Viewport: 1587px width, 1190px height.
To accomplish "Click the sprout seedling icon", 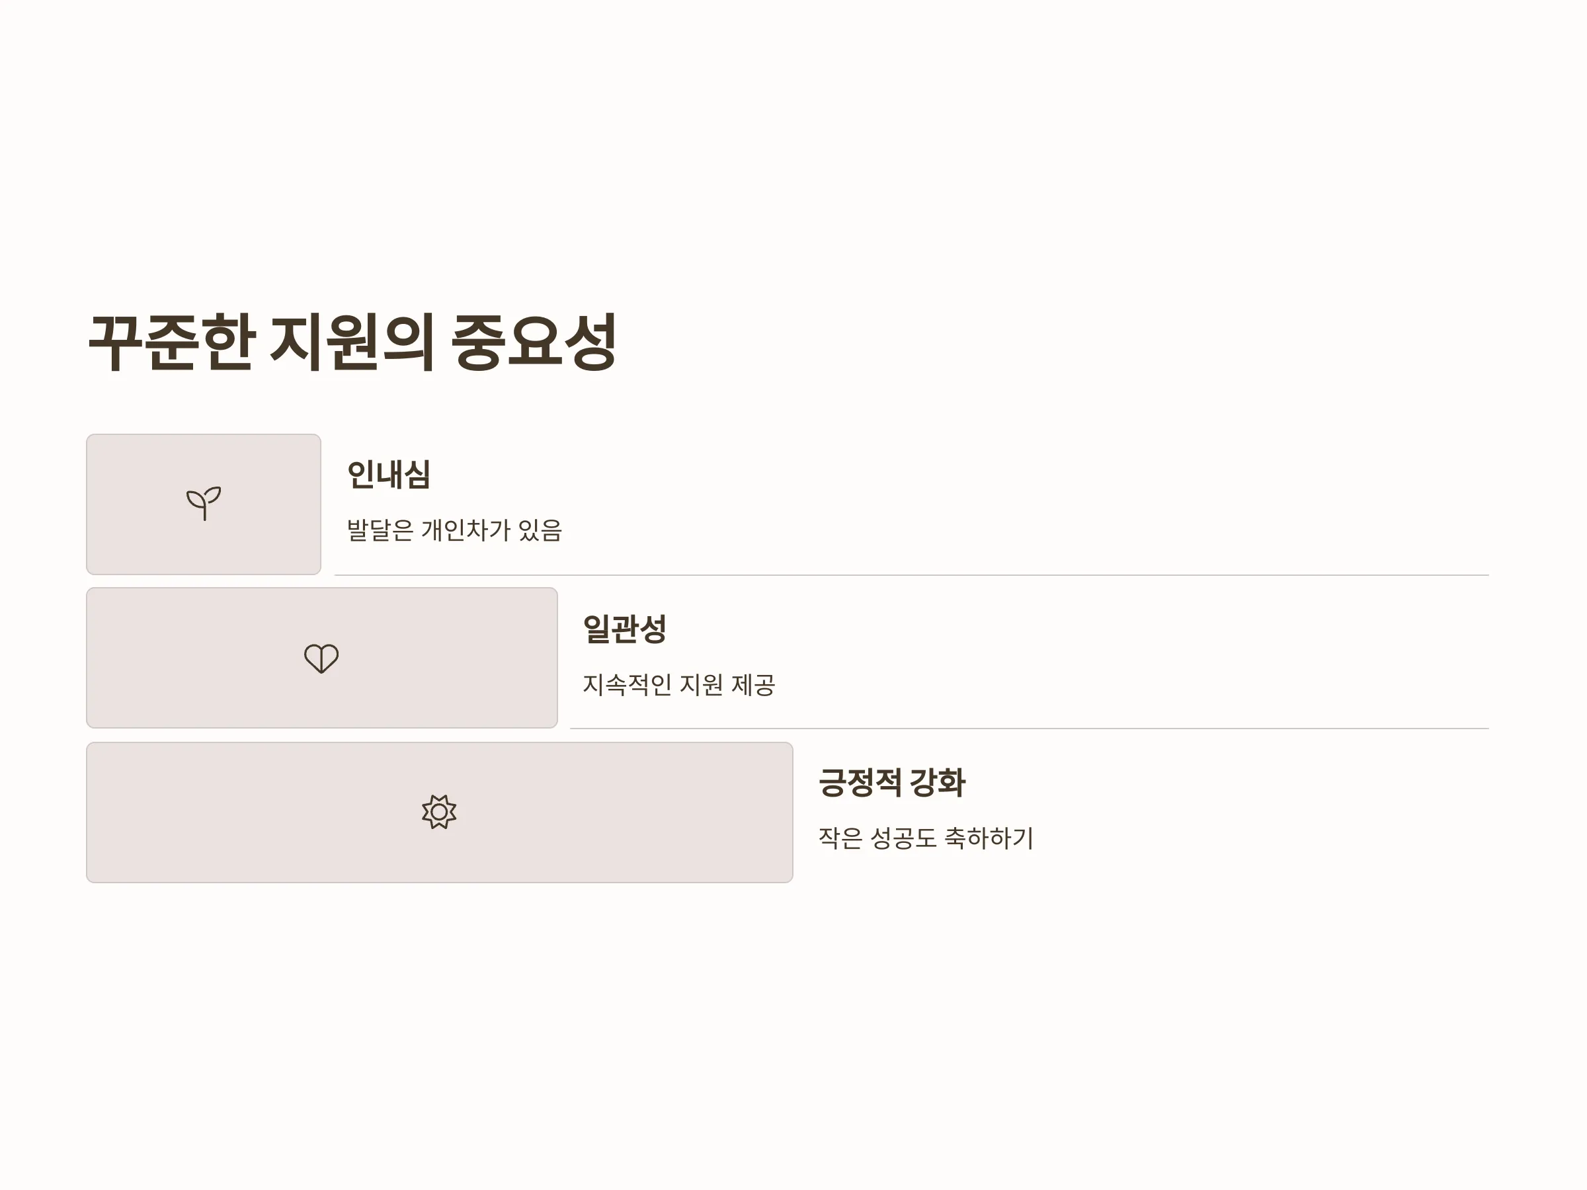I will point(204,504).
